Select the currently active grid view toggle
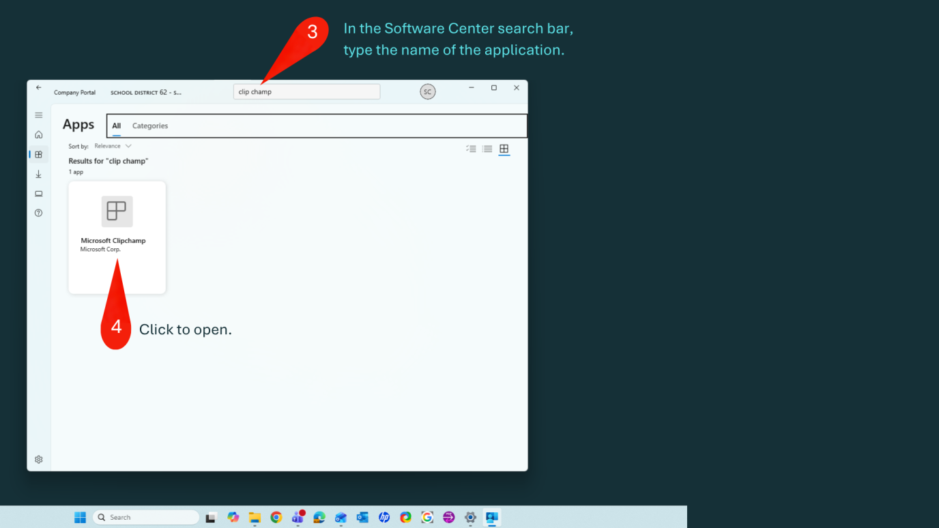 click(504, 148)
